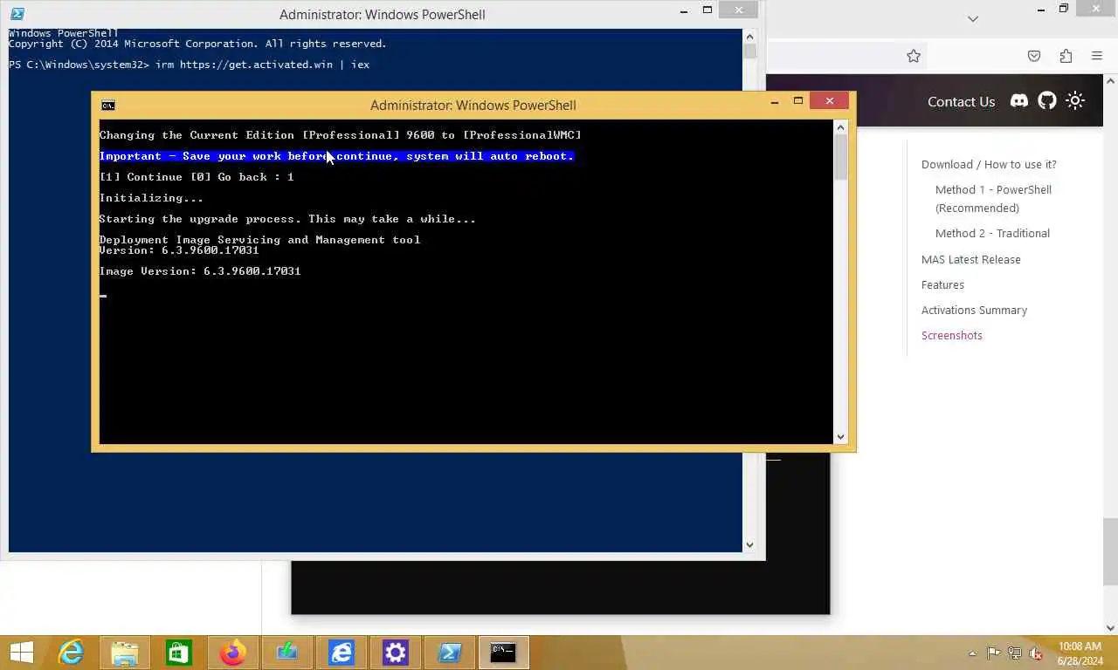Open the MAS Latest Release section
The height and width of the screenshot is (670, 1118).
(970, 259)
